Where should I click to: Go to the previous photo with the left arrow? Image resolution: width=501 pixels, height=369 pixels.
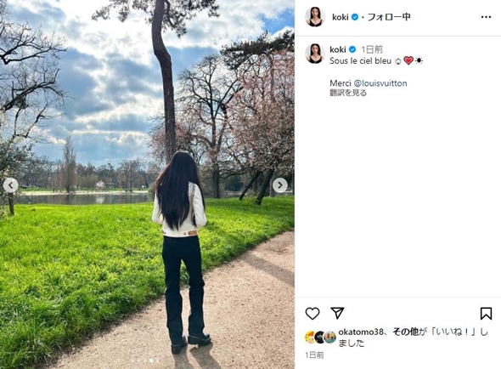coord(10,185)
